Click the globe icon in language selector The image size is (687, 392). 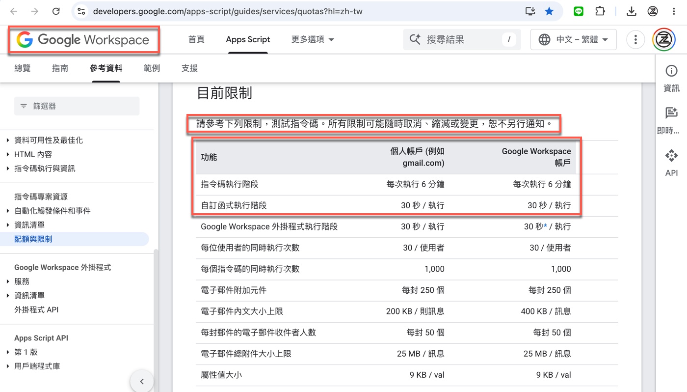(x=544, y=40)
